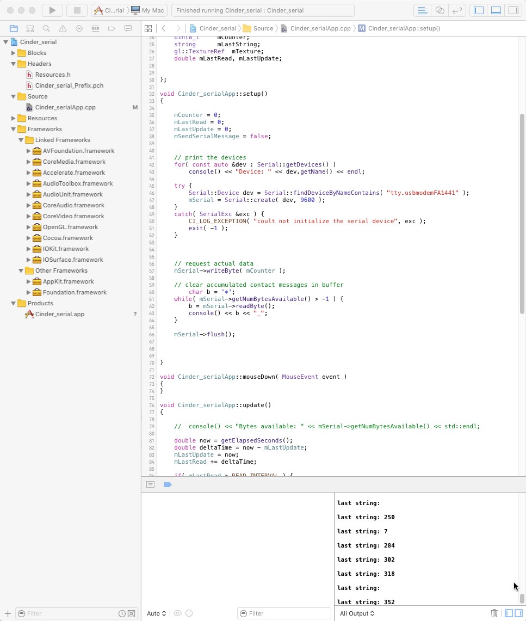Hide the debug area with disclosure button

coord(150,484)
